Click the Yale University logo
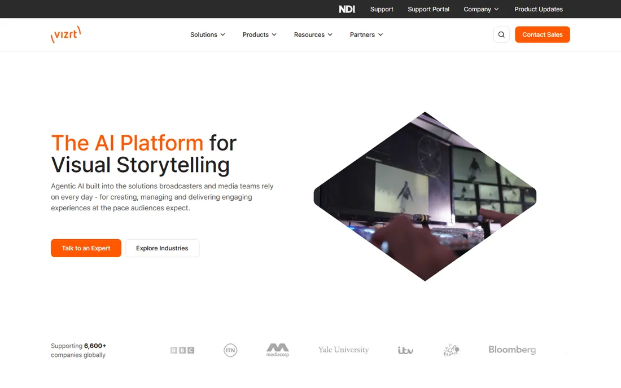This screenshot has height=388, width=621. pos(343,350)
